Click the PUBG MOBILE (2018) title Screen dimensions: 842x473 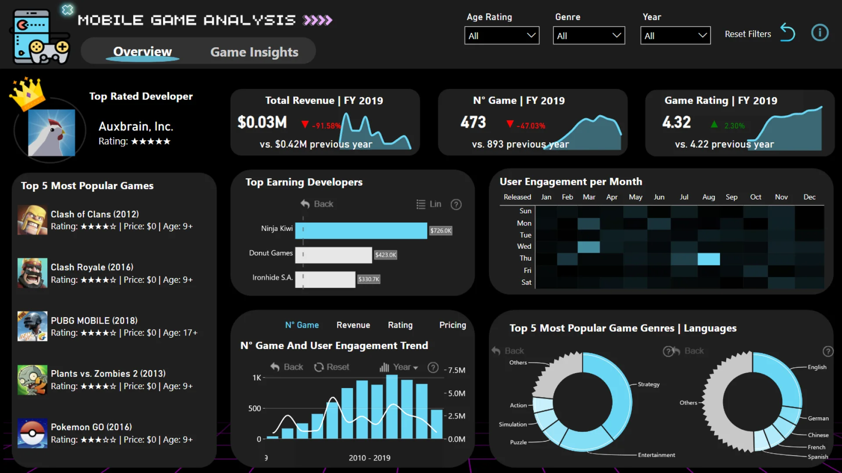(x=94, y=321)
